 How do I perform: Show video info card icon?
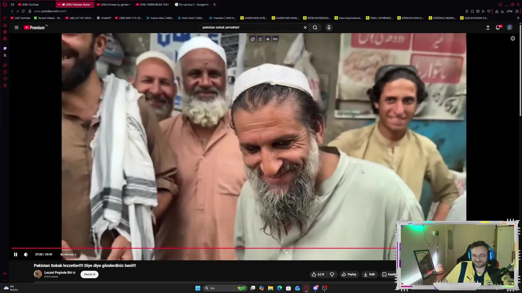pyautogui.click(x=513, y=39)
